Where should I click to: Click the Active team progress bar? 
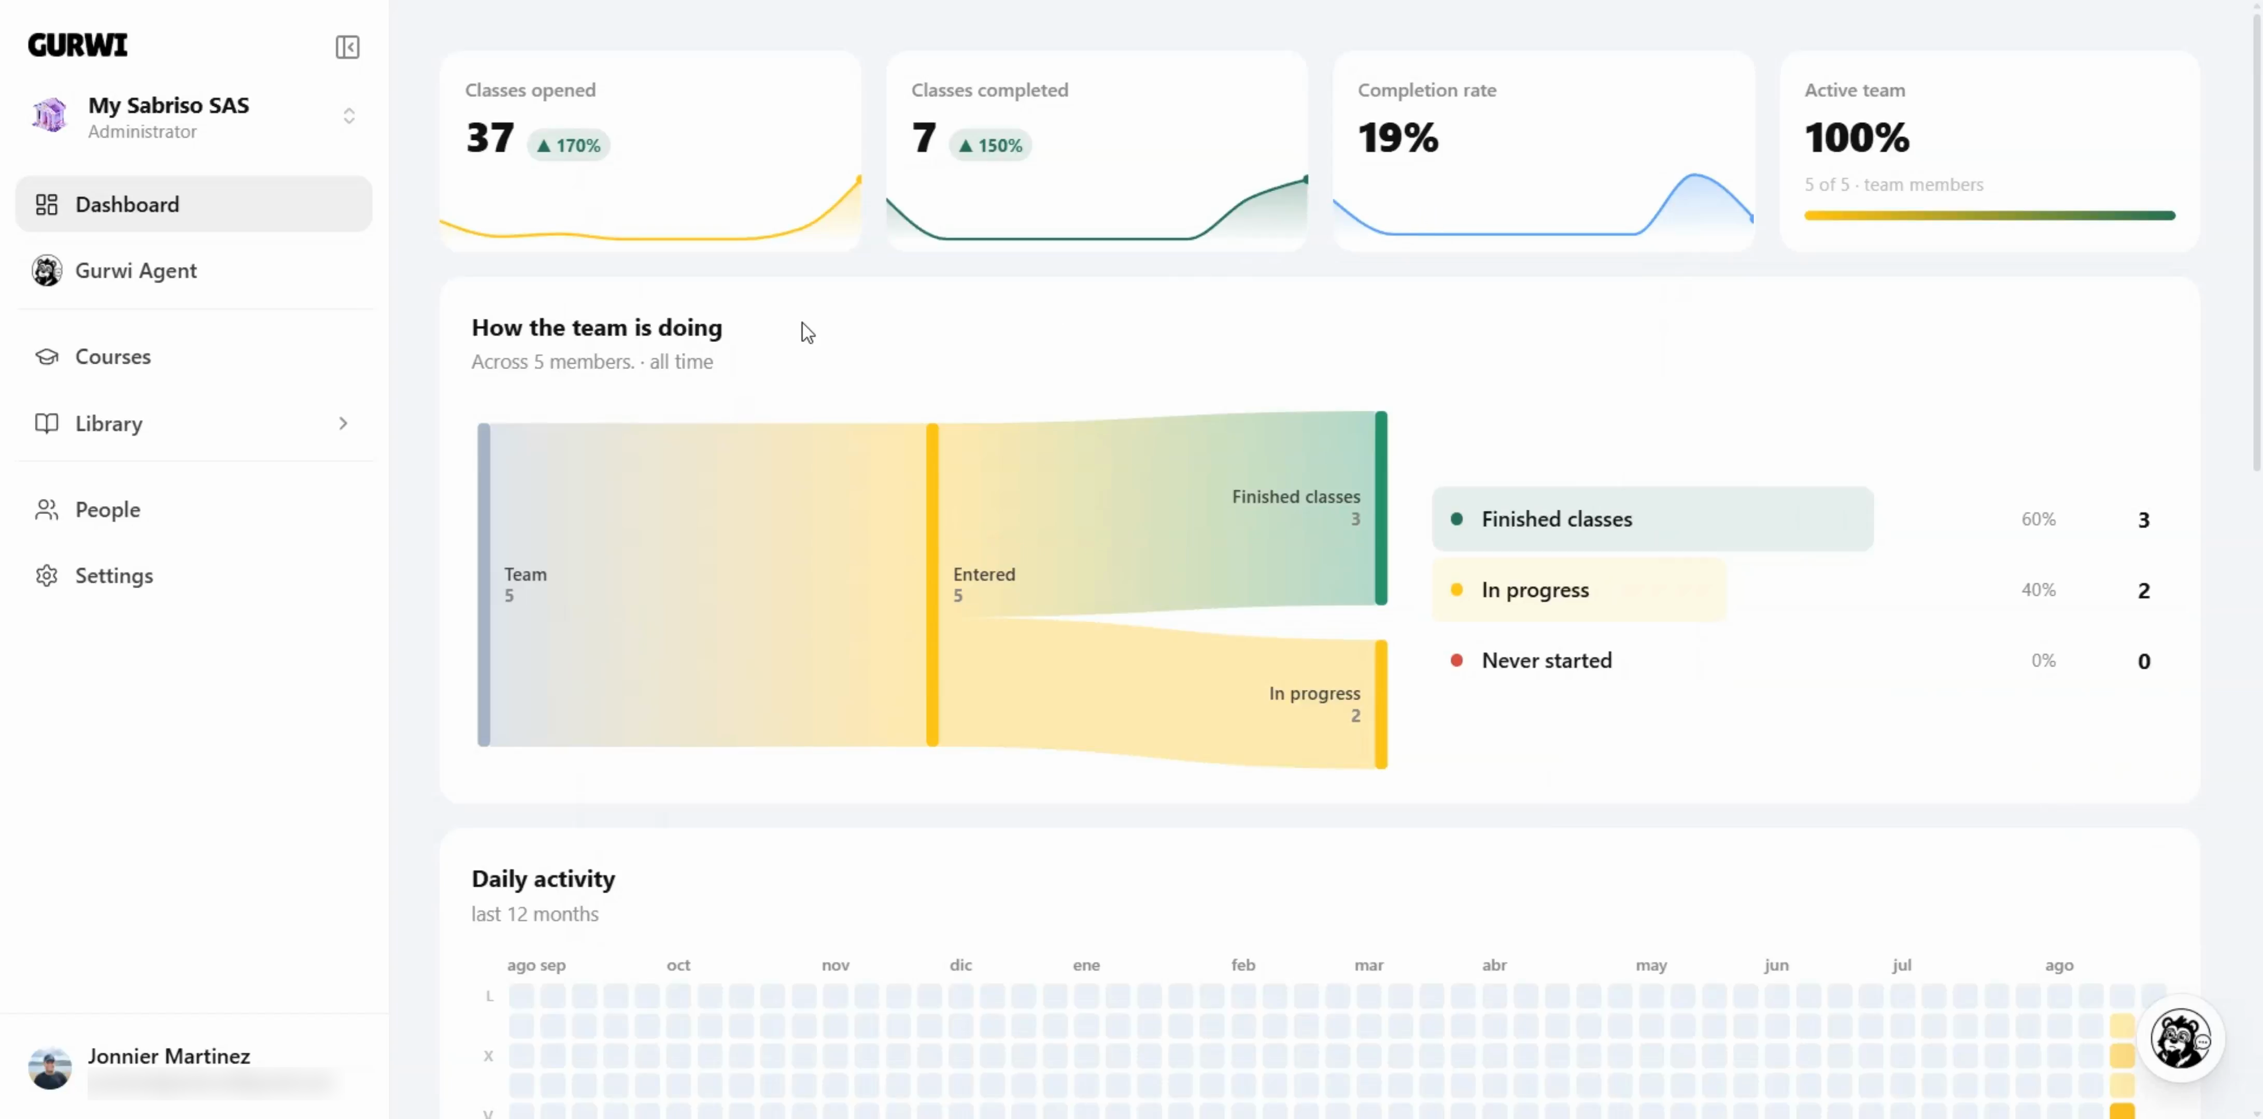click(x=1990, y=215)
